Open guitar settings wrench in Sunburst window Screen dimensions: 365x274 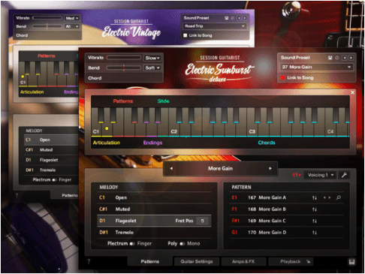pyautogui.click(x=344, y=175)
